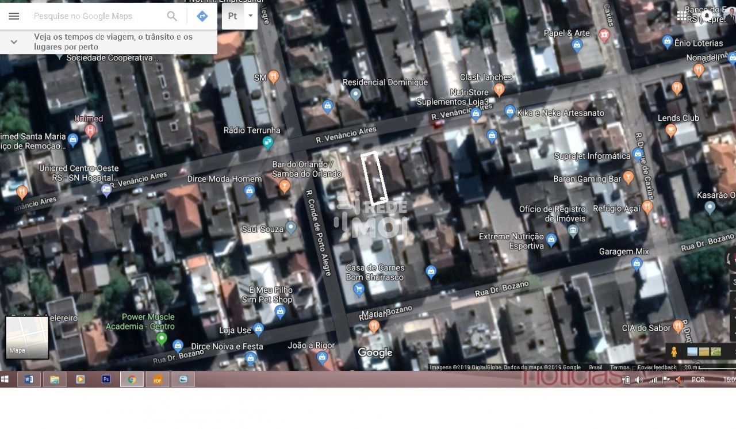Switch to Mapa view thumbnail
Viewport: 736px width, 429px height.
pyautogui.click(x=27, y=337)
